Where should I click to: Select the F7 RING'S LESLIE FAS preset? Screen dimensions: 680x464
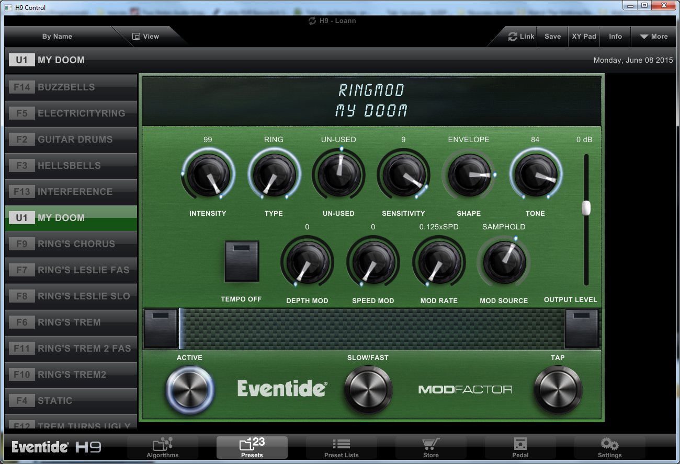coord(71,270)
